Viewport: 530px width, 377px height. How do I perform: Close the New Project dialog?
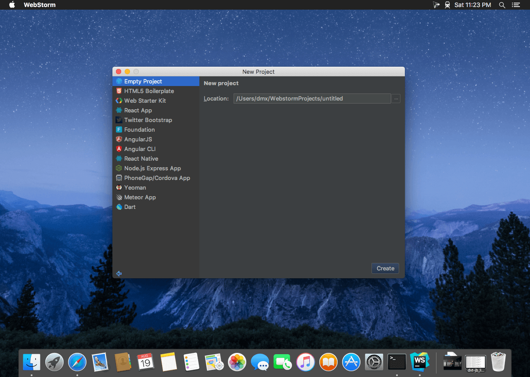pos(119,72)
